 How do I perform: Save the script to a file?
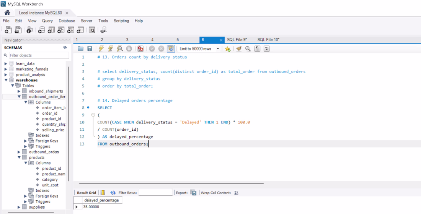point(90,49)
